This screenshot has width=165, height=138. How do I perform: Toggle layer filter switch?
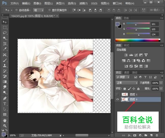pyautogui.click(x=162, y=77)
